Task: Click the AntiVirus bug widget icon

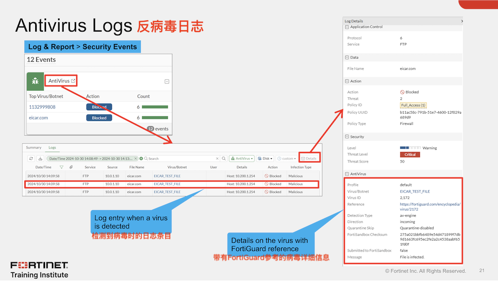Action: [35, 81]
